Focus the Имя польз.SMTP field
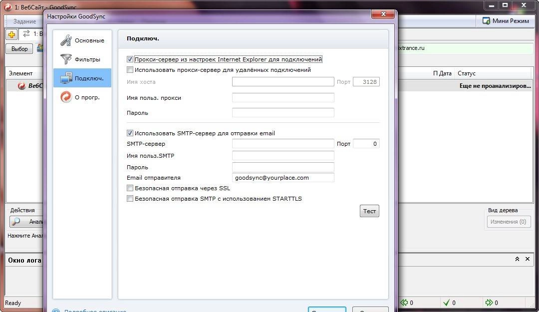 (x=283, y=155)
